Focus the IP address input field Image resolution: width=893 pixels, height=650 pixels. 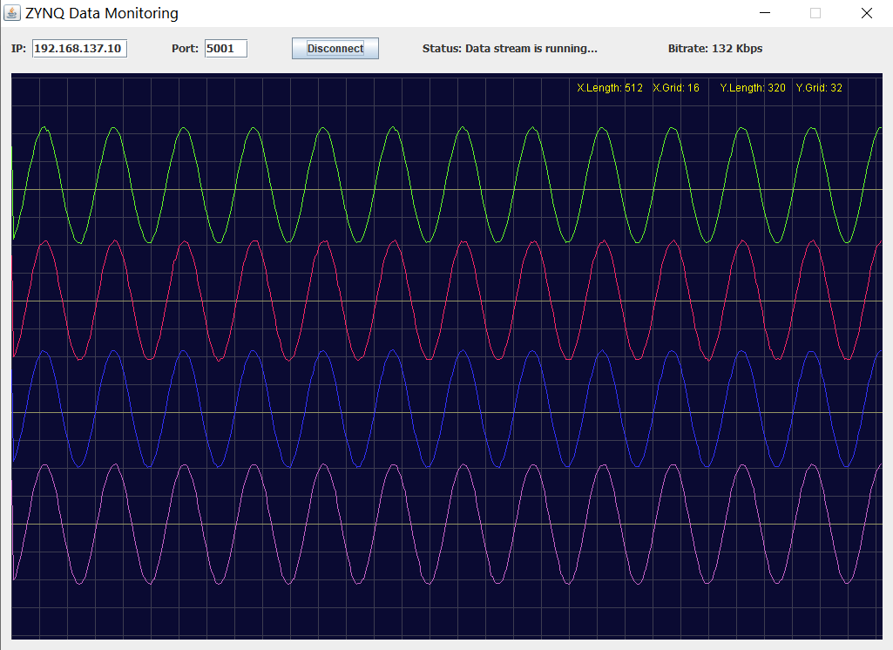(x=79, y=49)
